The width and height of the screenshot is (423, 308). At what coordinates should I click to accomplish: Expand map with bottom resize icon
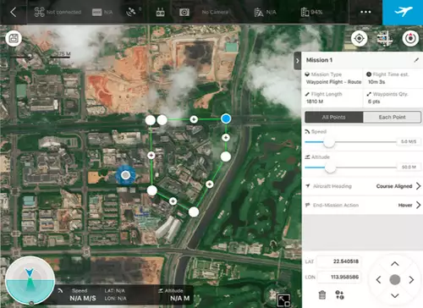coord(283,300)
